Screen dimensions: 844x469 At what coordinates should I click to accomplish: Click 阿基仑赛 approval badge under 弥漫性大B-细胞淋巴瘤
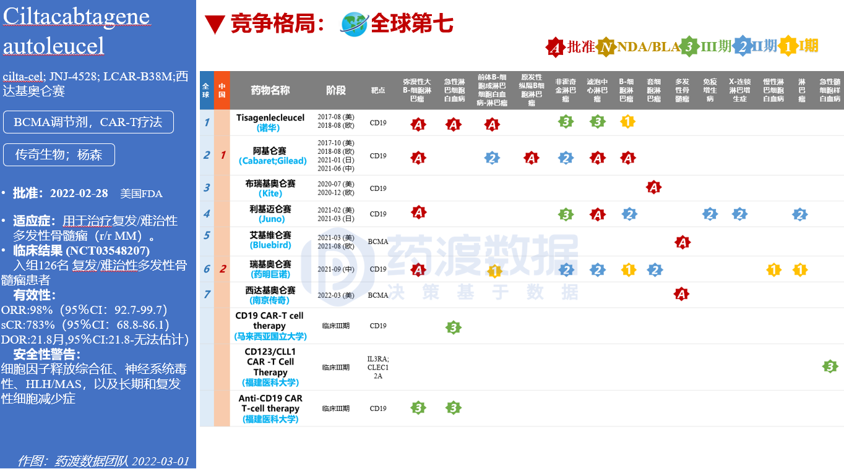pos(419,158)
